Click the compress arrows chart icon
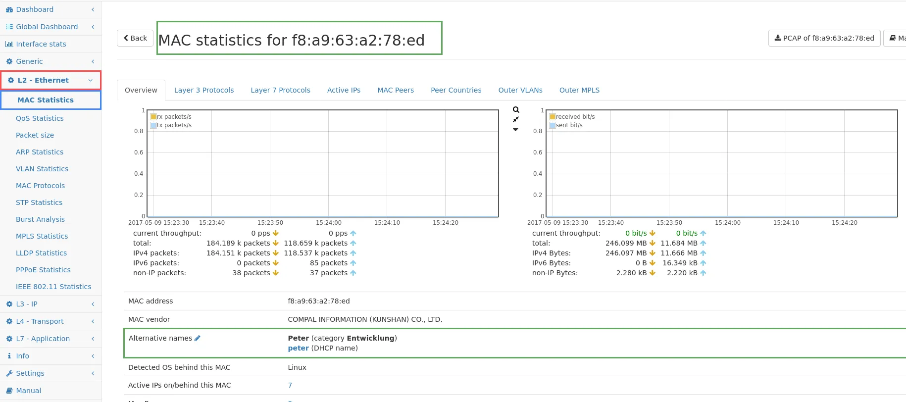The width and height of the screenshot is (906, 402). point(516,119)
